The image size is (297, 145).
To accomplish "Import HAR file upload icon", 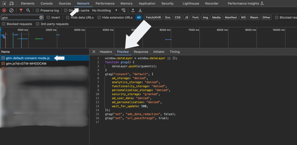I will (x=133, y=10).
